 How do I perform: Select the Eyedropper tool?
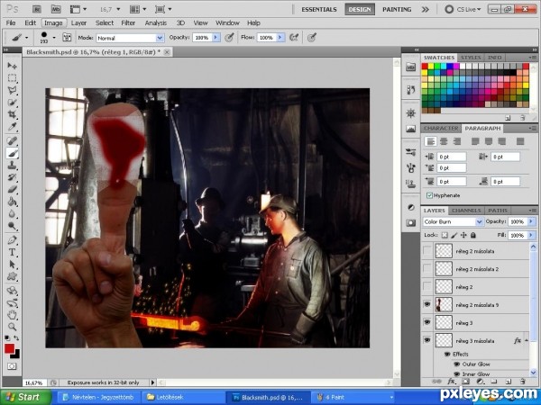click(12, 127)
